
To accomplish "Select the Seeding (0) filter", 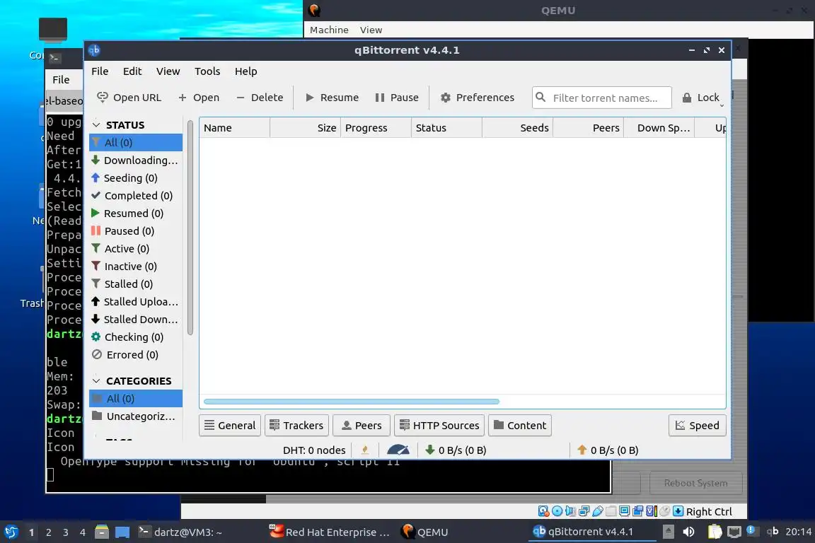I will [x=136, y=177].
